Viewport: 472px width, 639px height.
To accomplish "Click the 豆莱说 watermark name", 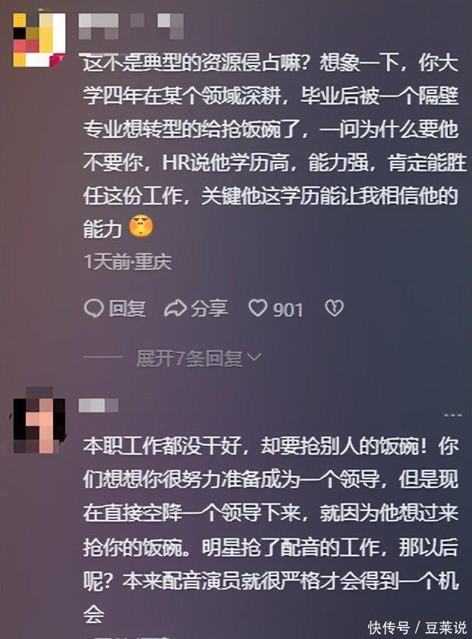I will [446, 628].
